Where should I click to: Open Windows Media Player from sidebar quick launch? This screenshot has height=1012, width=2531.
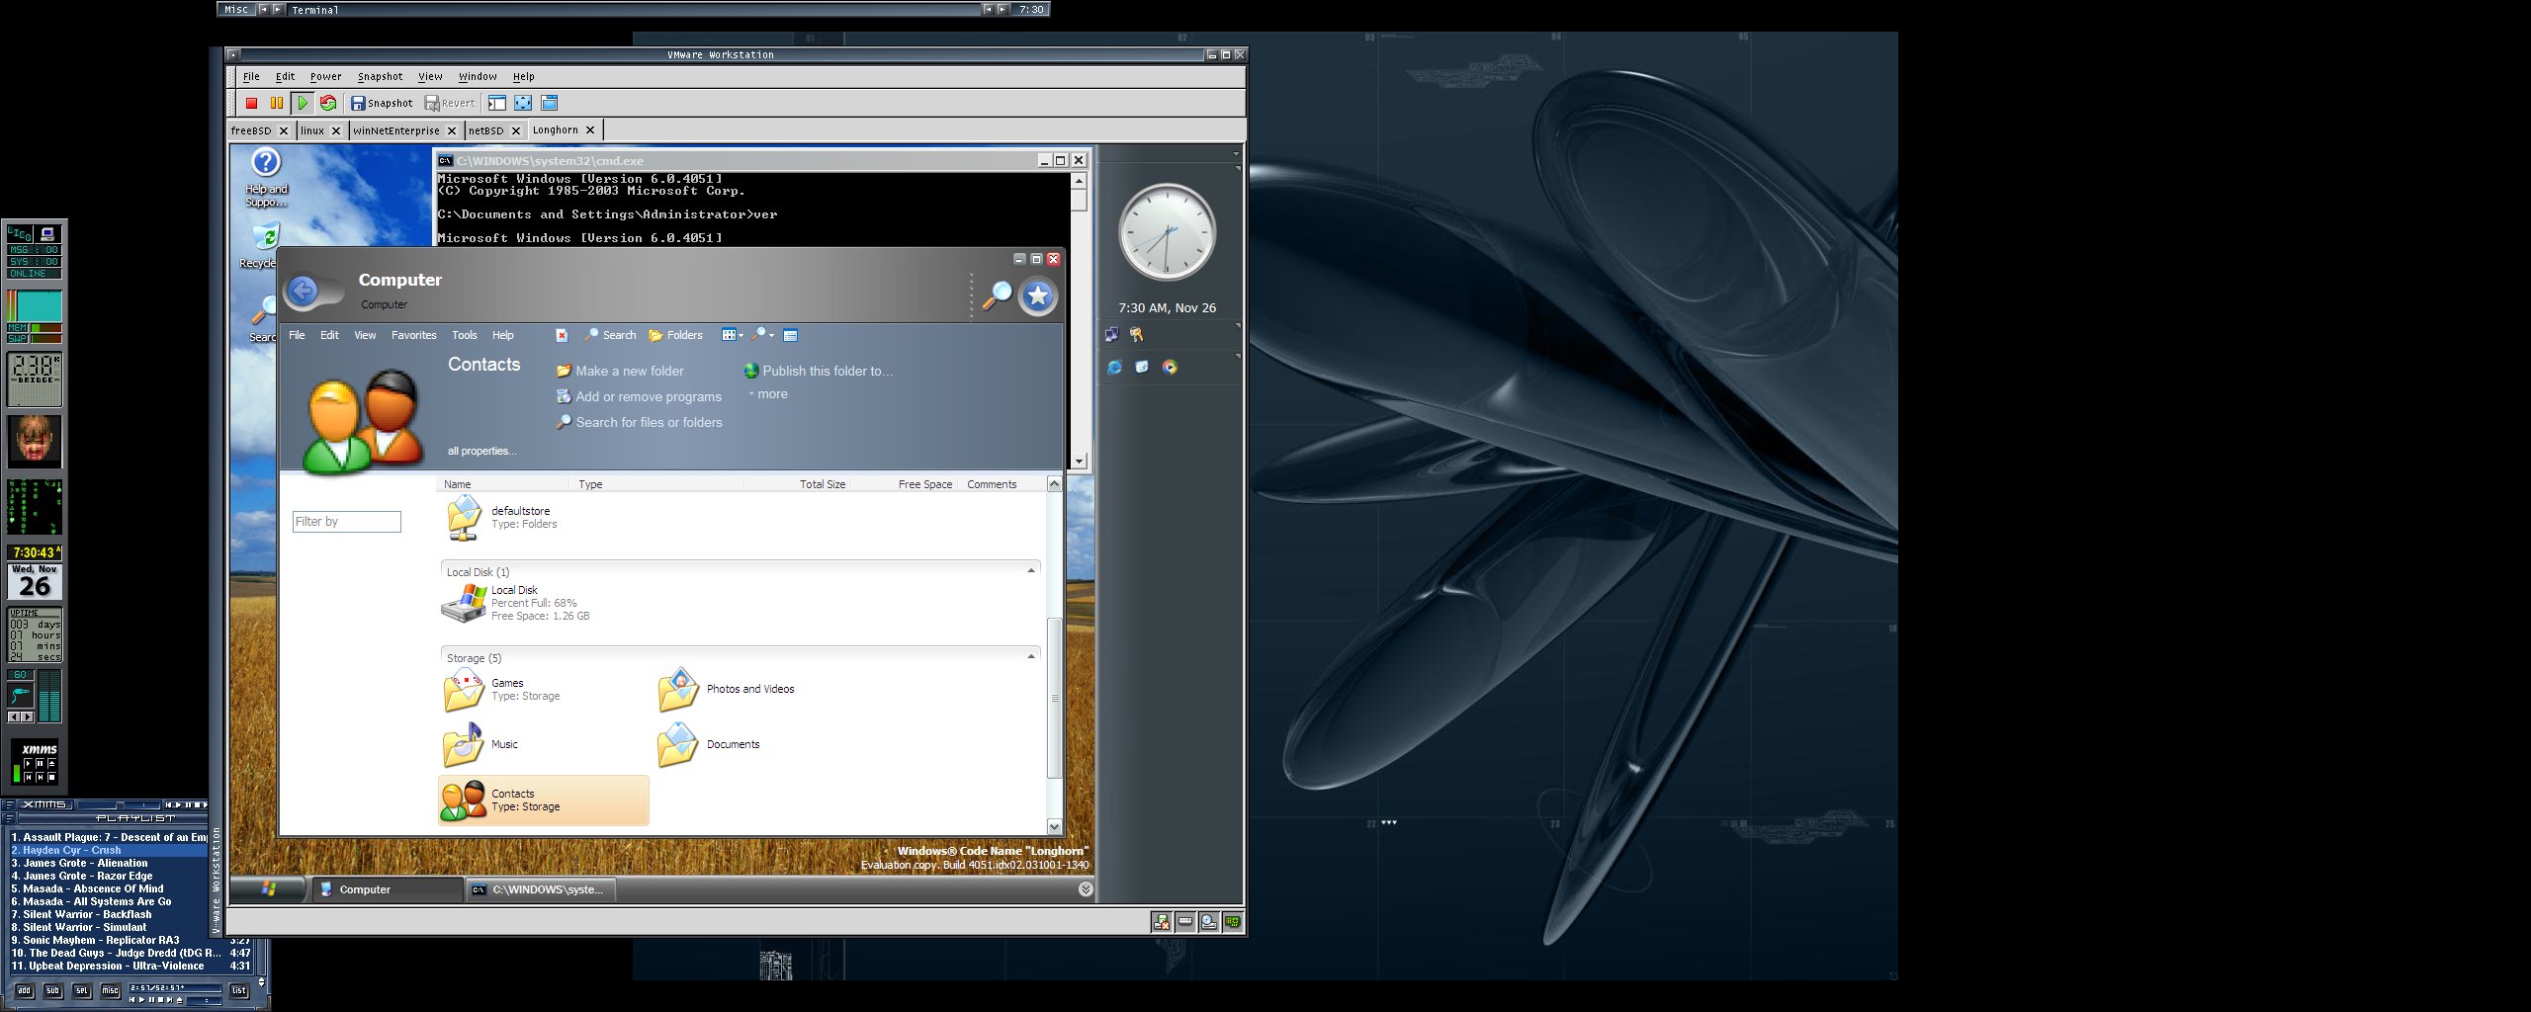pyautogui.click(x=1171, y=367)
